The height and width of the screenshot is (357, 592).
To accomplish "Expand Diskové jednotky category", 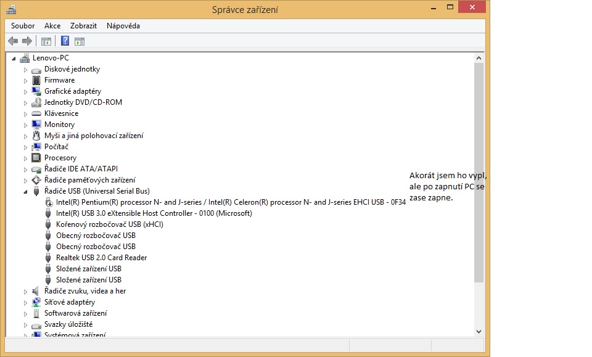I will coord(26,70).
